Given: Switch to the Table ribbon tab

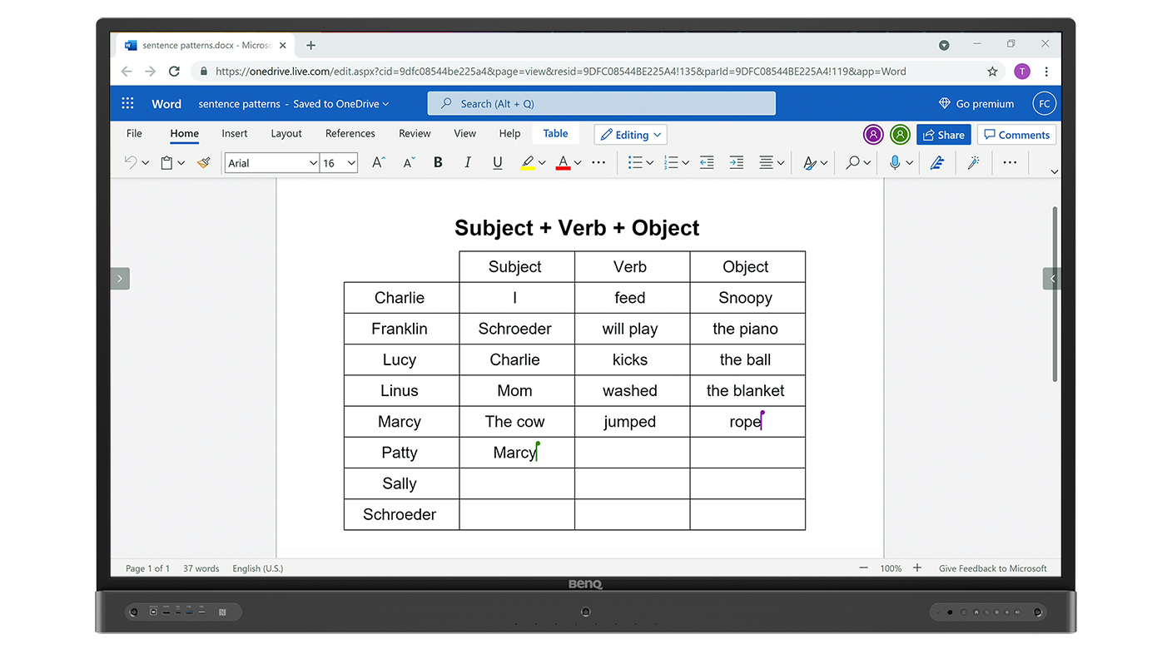Looking at the screenshot, I should coord(555,133).
